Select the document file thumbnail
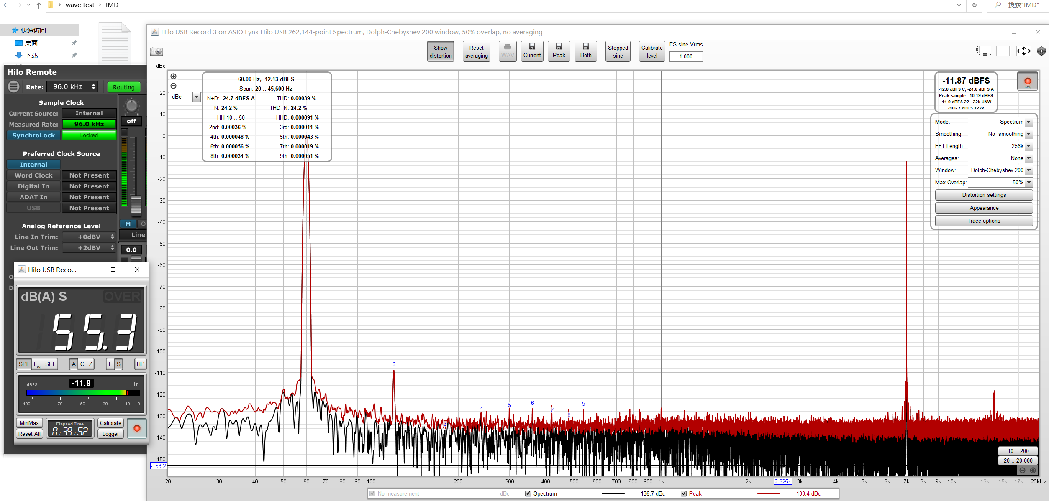 tap(115, 44)
